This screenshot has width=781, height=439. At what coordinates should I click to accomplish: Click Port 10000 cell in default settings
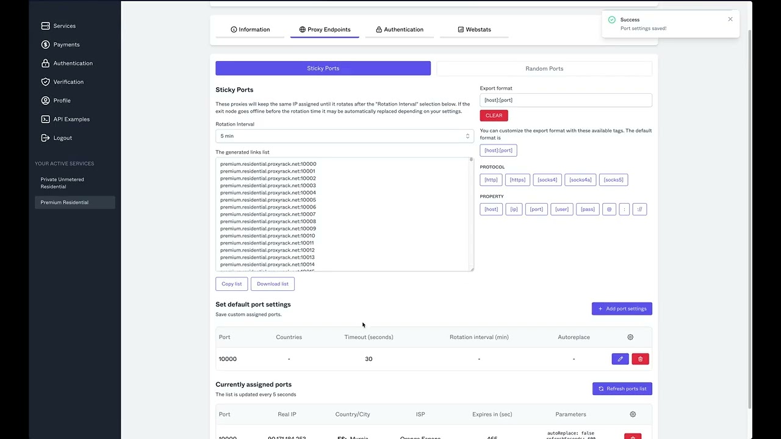[228, 359]
